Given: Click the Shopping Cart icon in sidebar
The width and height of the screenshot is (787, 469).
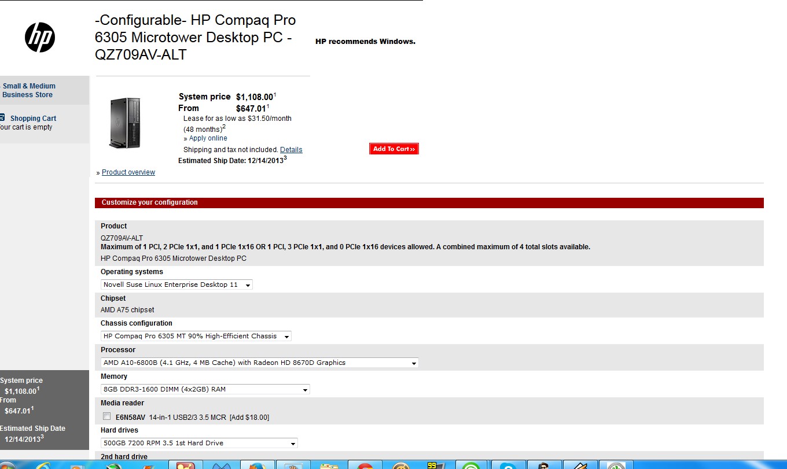Looking at the screenshot, I should tap(2, 117).
